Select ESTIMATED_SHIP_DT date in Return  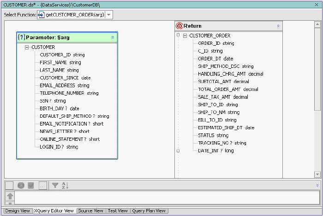coord(226,128)
